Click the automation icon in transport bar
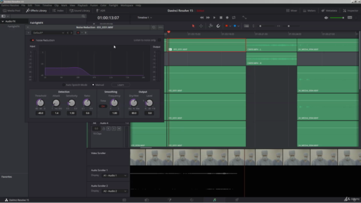This screenshot has height=203, width=361. pos(244,17)
